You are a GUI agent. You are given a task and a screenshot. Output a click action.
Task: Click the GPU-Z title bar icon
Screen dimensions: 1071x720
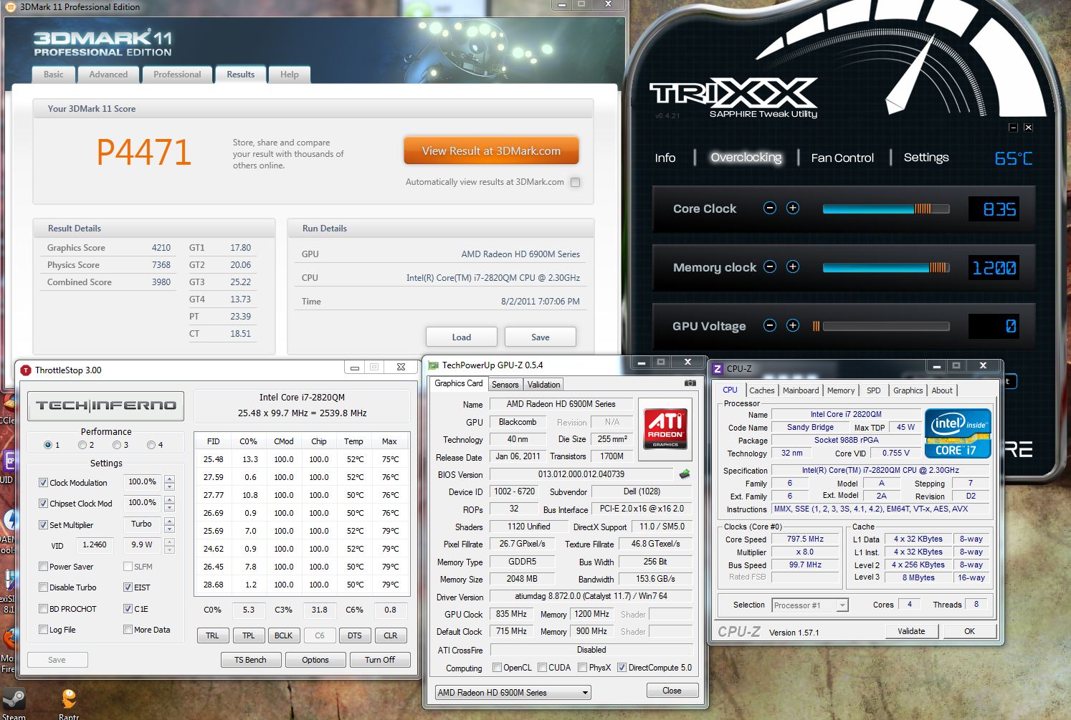[x=433, y=365]
